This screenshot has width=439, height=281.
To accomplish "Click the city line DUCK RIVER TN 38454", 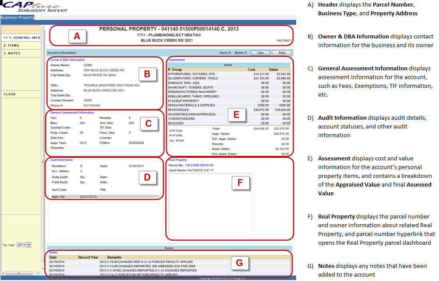I will [99, 75].
